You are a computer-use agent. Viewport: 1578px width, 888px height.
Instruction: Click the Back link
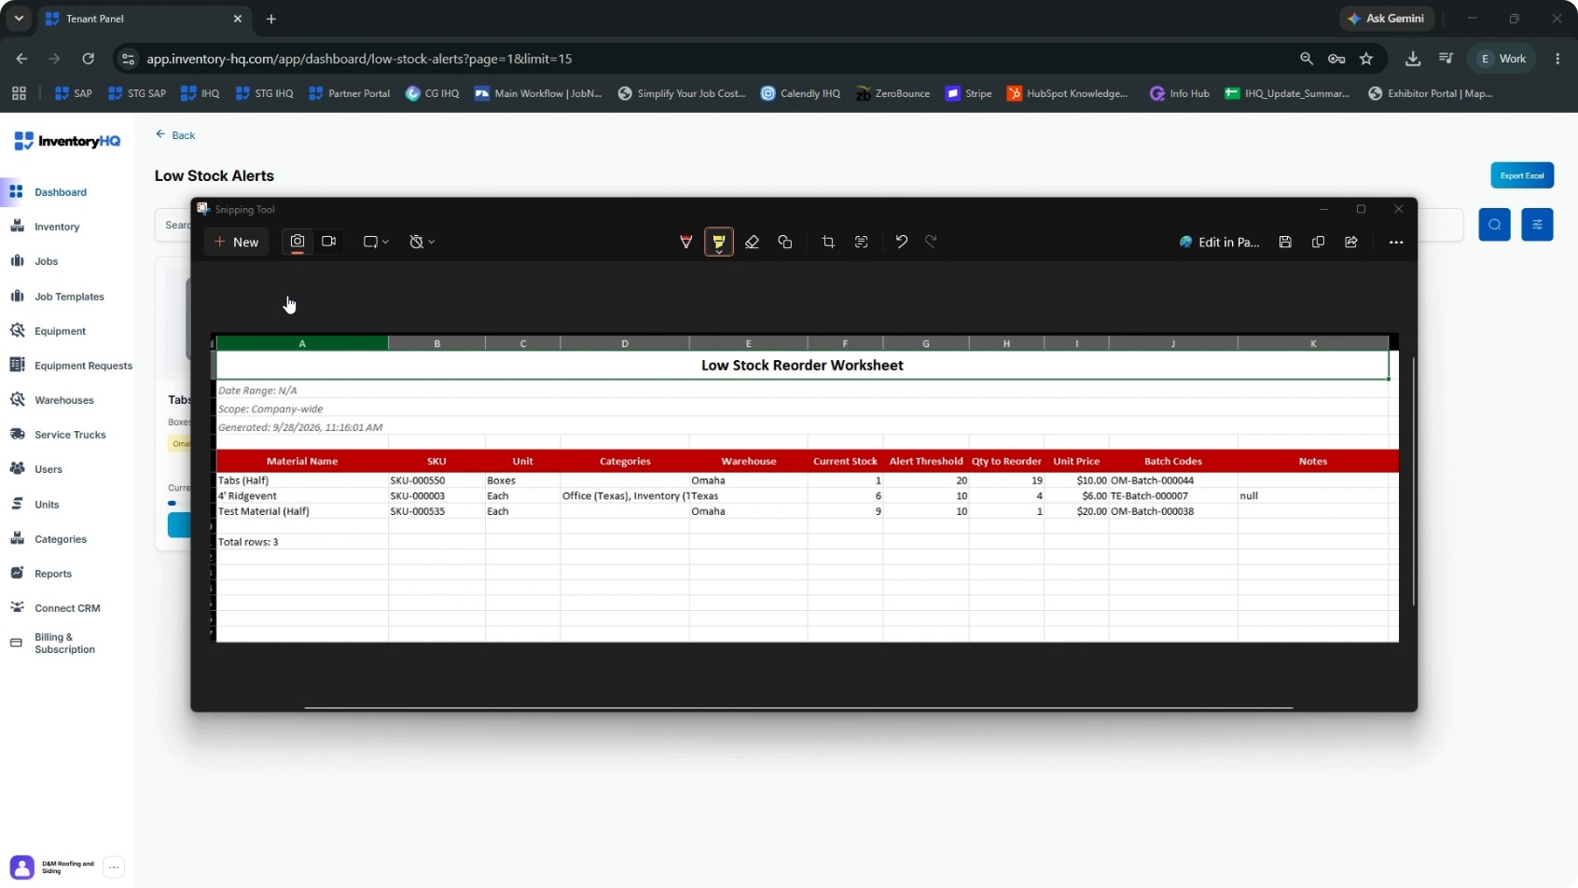pos(175,135)
